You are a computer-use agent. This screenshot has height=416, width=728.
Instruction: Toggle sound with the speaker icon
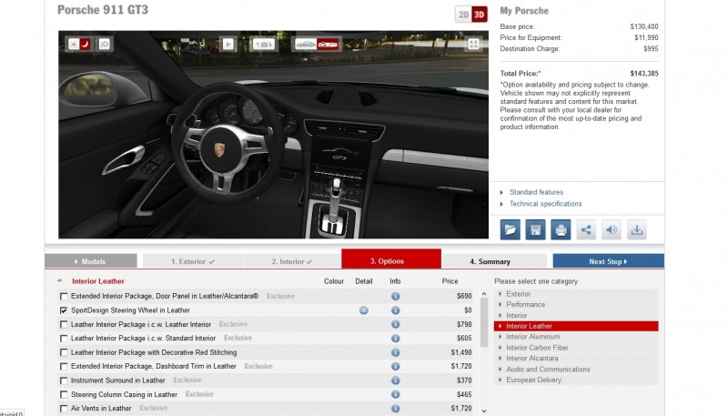pyautogui.click(x=612, y=229)
